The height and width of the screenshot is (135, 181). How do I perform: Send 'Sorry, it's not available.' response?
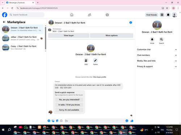[69, 110]
